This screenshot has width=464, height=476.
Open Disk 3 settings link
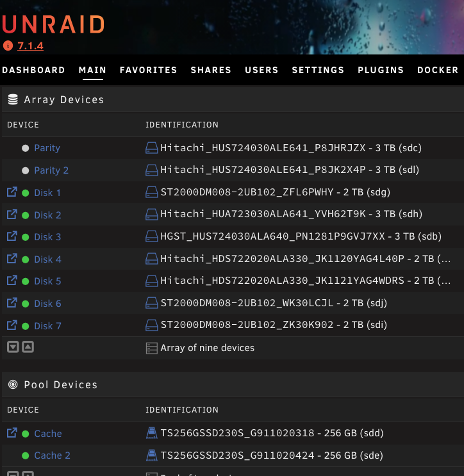click(x=47, y=237)
